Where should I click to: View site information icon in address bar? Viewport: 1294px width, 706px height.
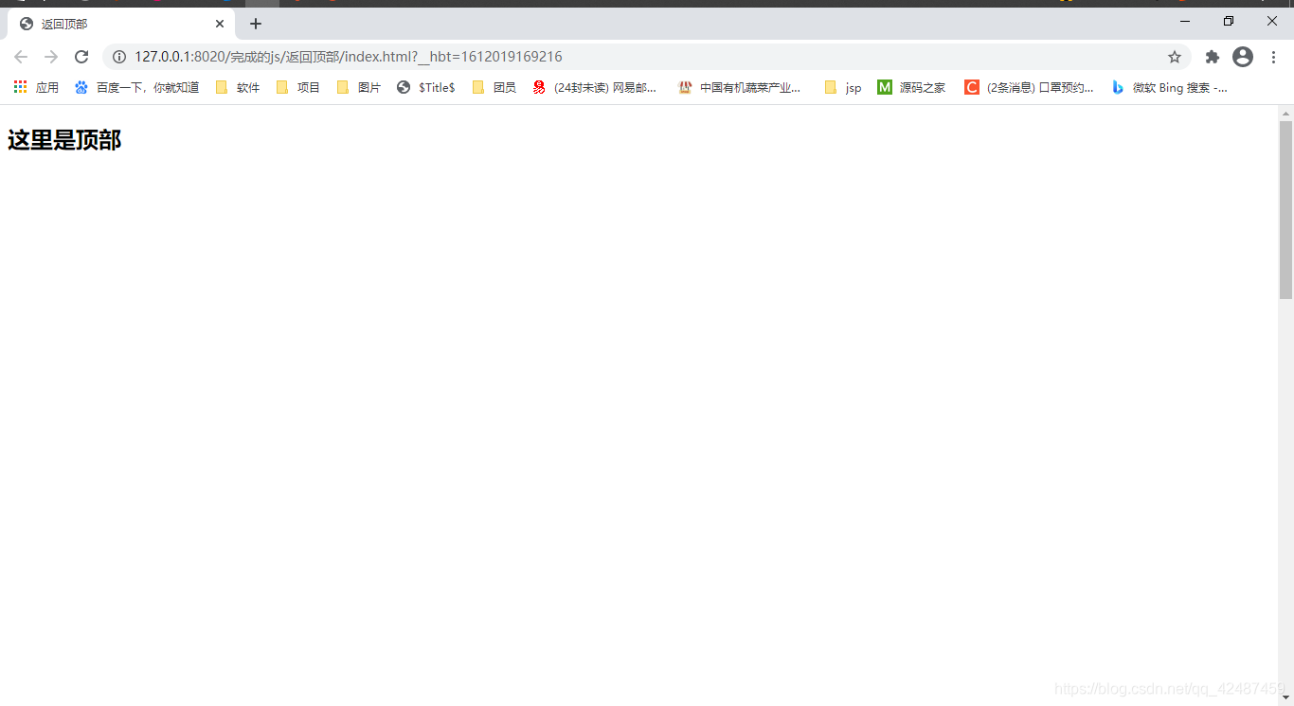(119, 57)
